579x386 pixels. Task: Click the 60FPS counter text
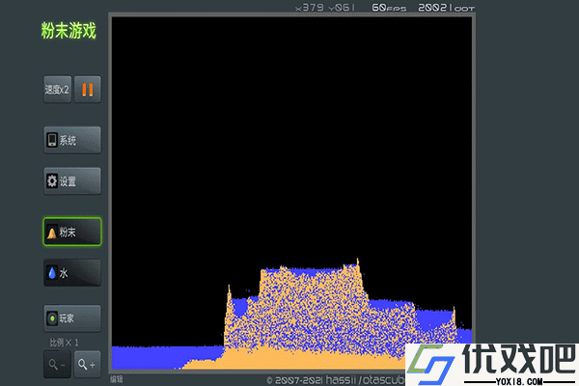tap(389, 8)
